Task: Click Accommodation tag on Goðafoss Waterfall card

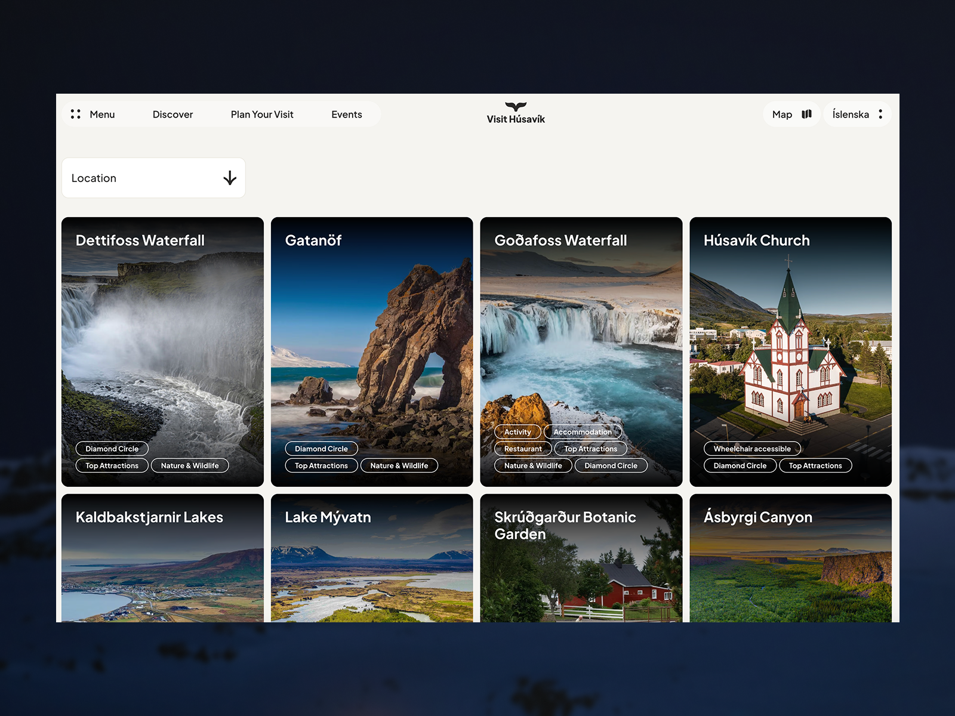Action: point(583,432)
